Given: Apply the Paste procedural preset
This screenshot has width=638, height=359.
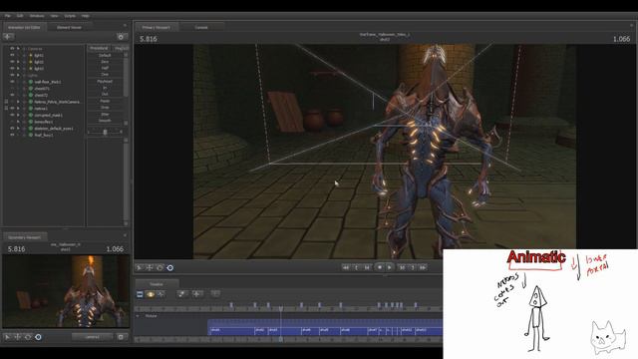Looking at the screenshot, I should (105, 101).
